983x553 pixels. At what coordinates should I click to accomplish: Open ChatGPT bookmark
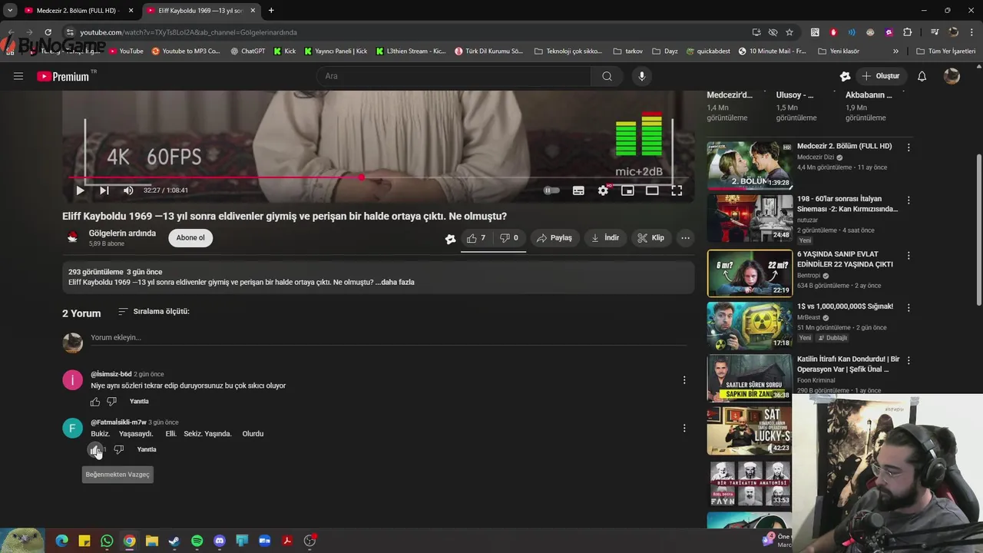[x=247, y=51]
